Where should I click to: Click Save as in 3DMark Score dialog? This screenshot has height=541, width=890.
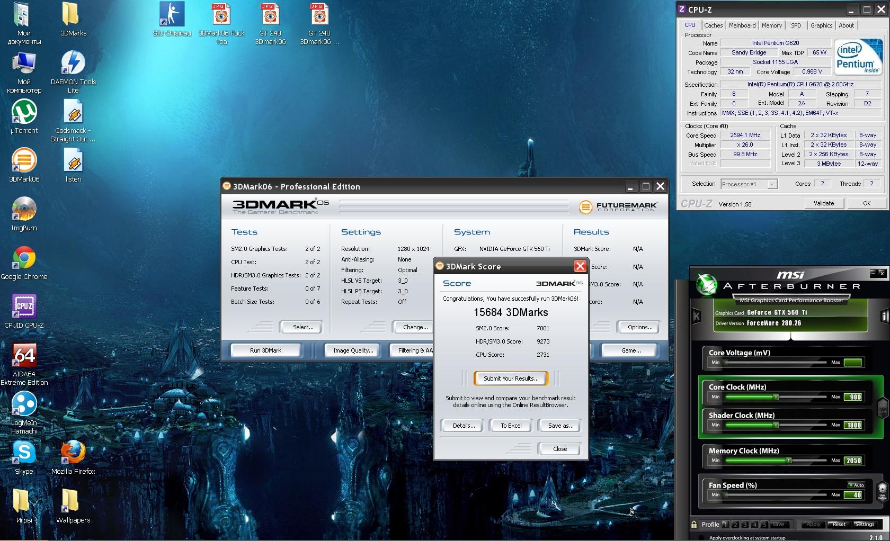pyautogui.click(x=560, y=426)
